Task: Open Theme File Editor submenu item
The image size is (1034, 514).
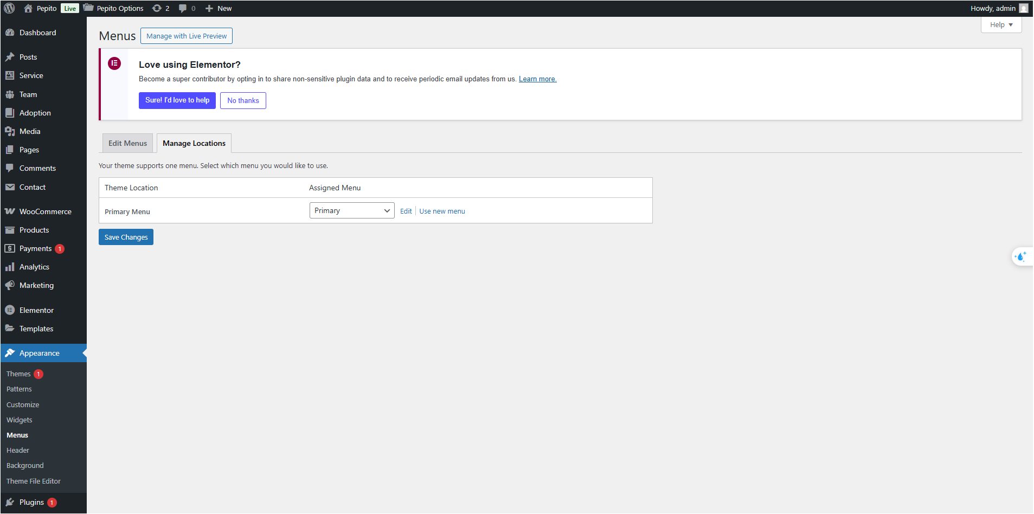Action: tap(34, 481)
